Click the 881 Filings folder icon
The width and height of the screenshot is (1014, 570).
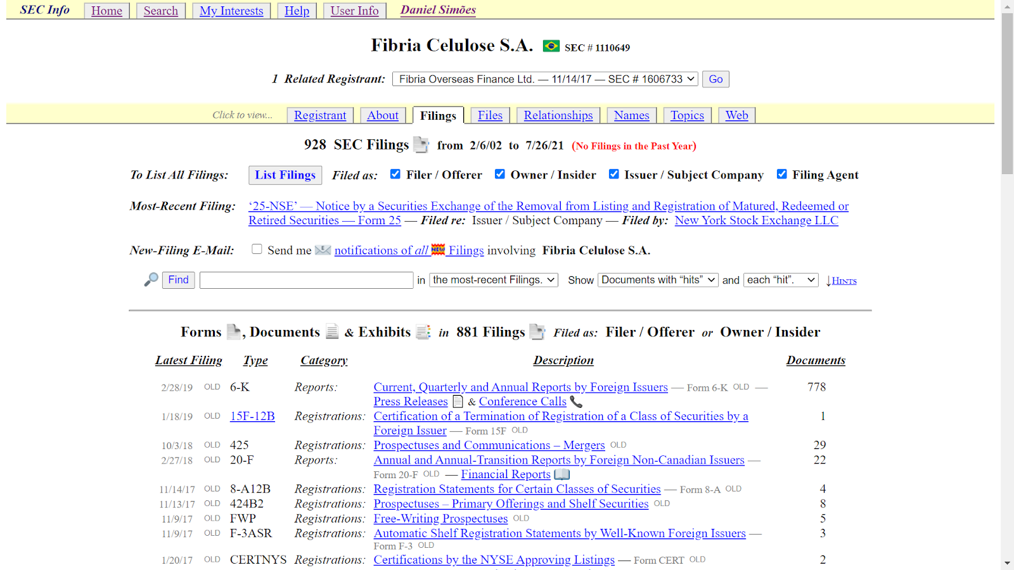[537, 332]
